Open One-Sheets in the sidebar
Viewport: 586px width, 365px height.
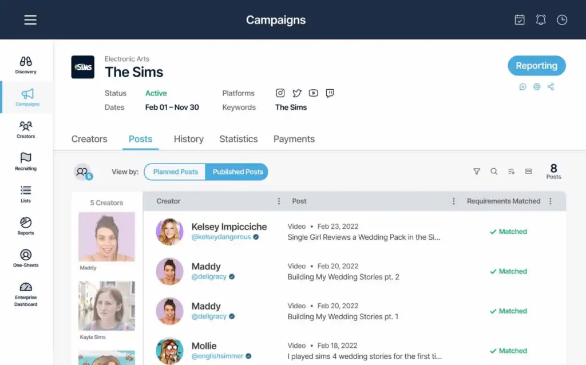26,259
